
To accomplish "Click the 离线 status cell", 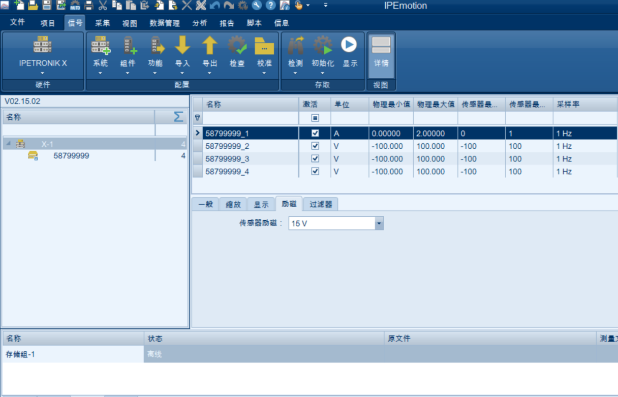I will pos(264,354).
